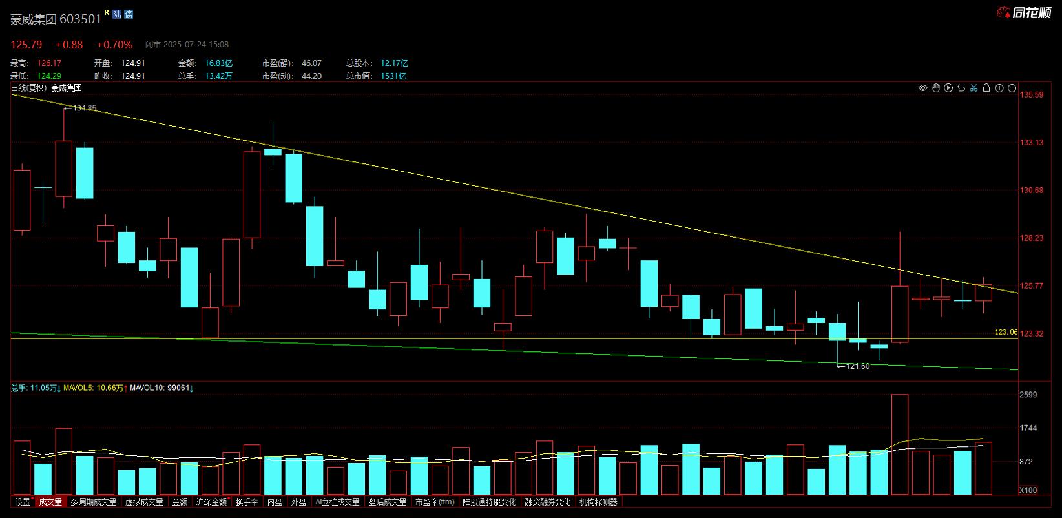The height and width of the screenshot is (518, 1062).
Task: Open the 机构探测器 tab
Action: pos(598,502)
